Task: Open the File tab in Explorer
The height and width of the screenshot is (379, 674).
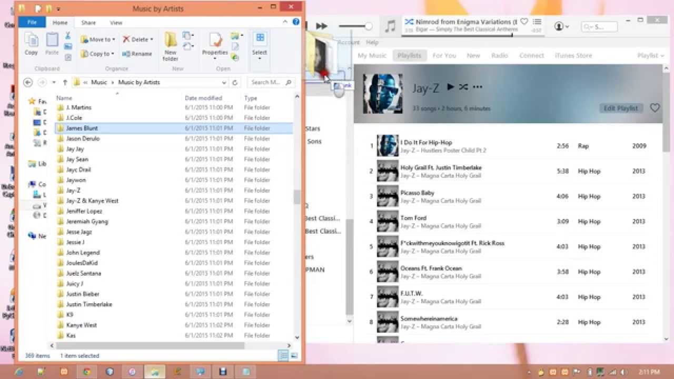Action: 32,23
